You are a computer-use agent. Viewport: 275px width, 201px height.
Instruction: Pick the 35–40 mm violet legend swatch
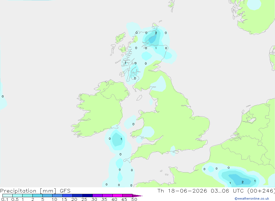coord(108,196)
